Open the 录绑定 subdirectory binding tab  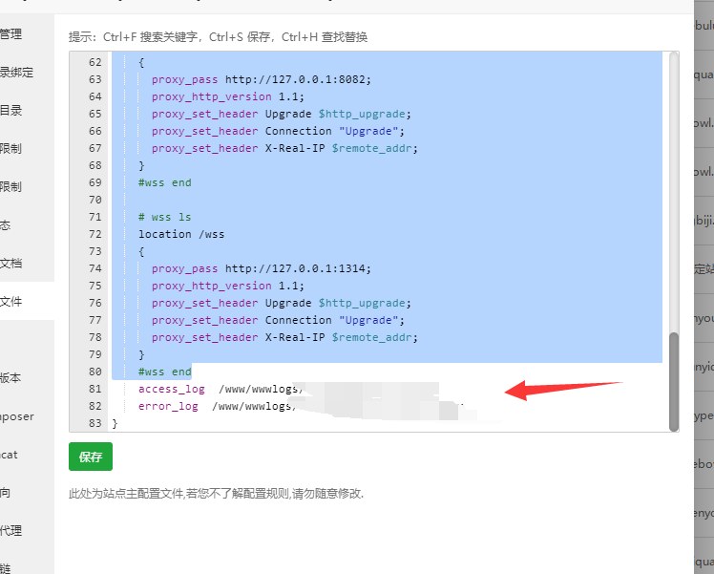16,72
